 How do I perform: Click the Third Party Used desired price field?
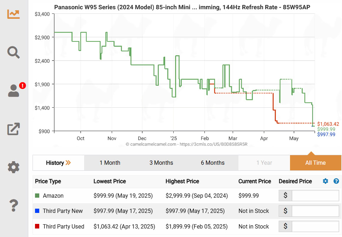pyautogui.click(x=315, y=226)
